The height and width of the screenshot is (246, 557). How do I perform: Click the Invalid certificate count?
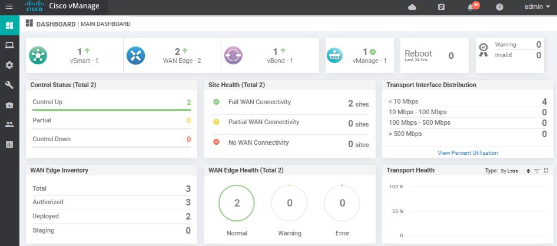pos(539,55)
